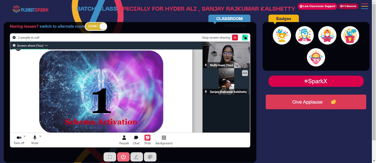Expand microphone options chevron

pyautogui.click(x=40, y=136)
